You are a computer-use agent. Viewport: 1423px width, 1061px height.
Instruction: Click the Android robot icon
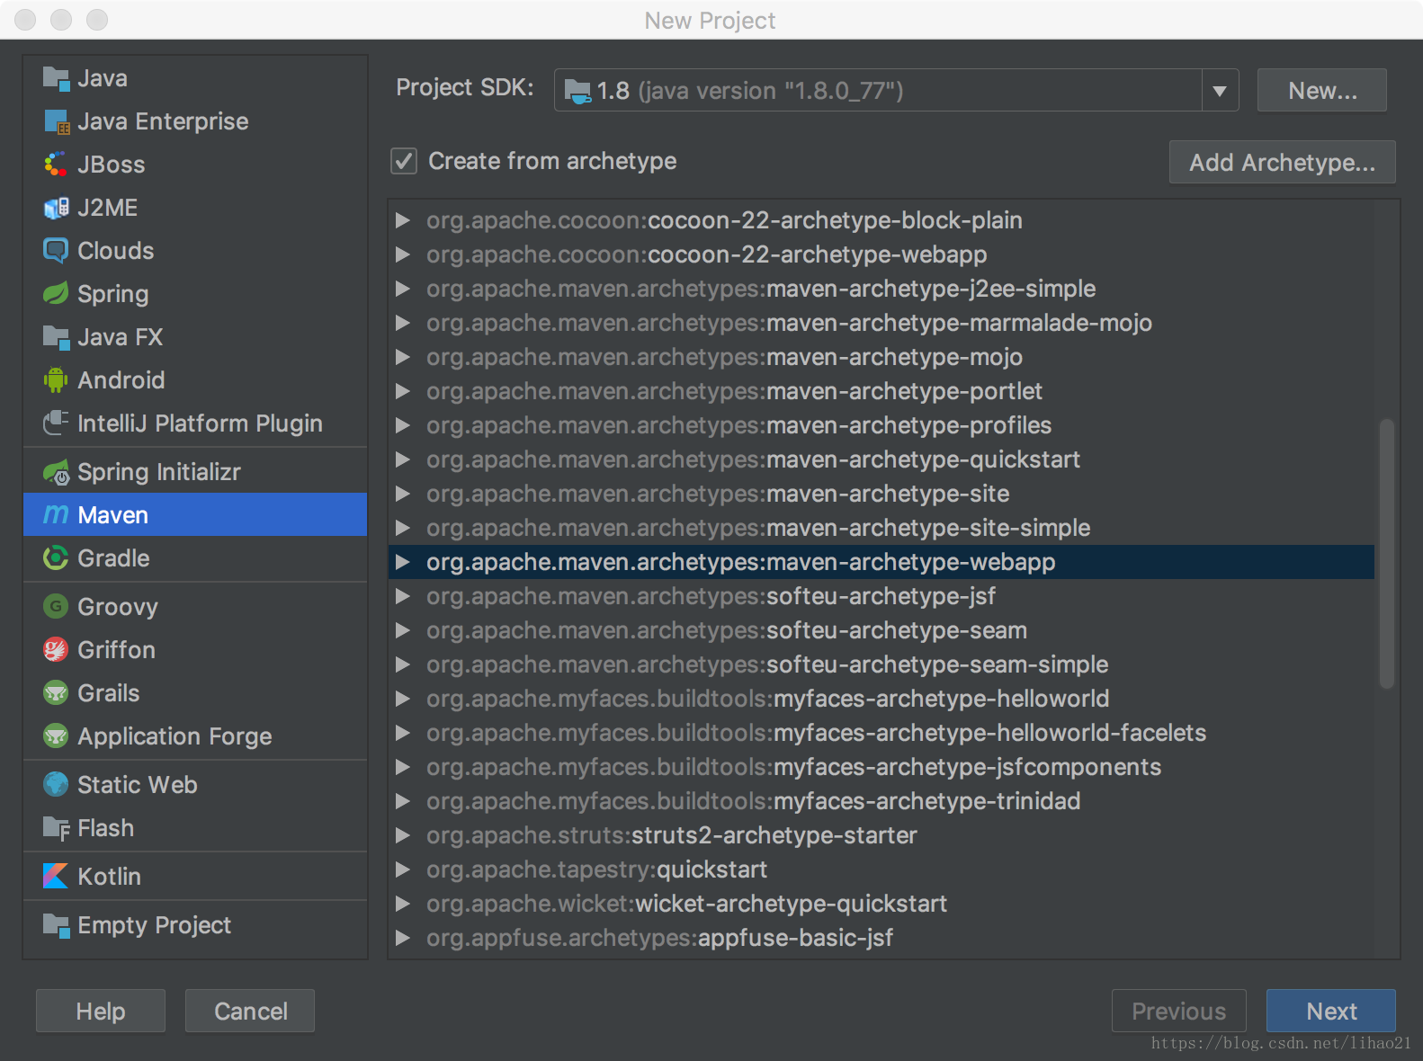click(x=56, y=380)
